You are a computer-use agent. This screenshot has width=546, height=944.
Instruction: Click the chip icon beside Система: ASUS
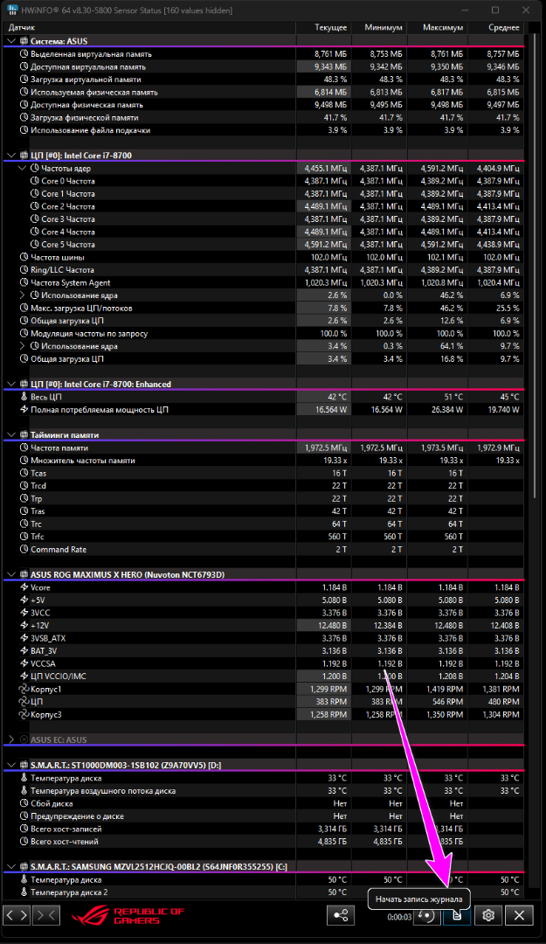coord(24,41)
